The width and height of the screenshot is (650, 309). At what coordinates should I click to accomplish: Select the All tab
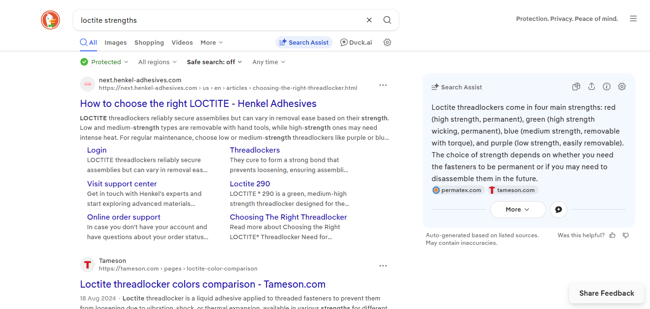point(89,42)
